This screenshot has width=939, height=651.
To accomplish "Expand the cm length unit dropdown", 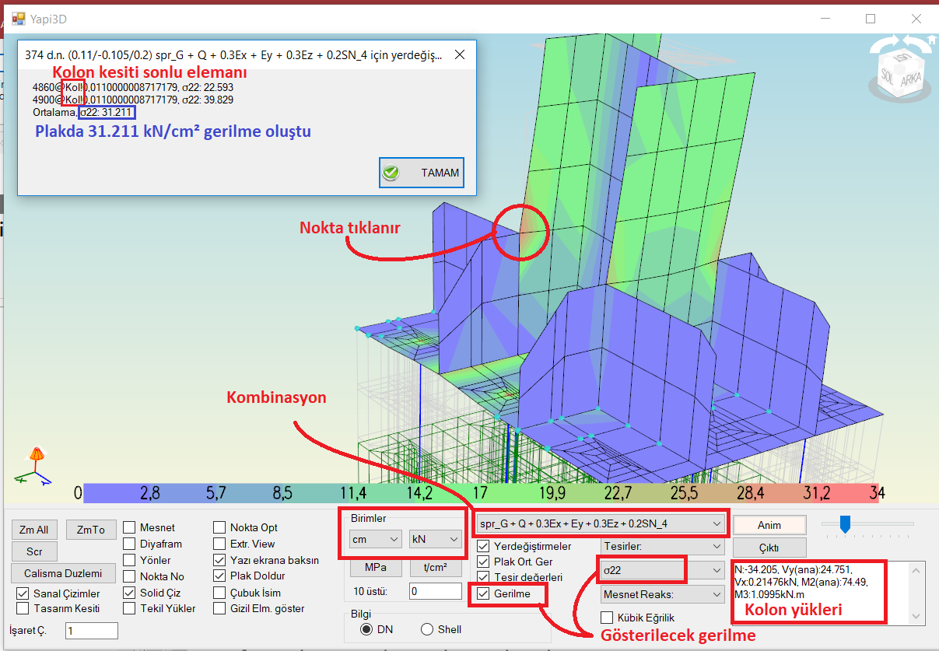I will pos(374,539).
